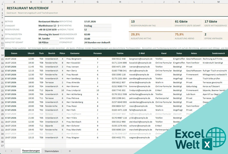Select column A header
228x154 pixels.
tap(14, 2)
